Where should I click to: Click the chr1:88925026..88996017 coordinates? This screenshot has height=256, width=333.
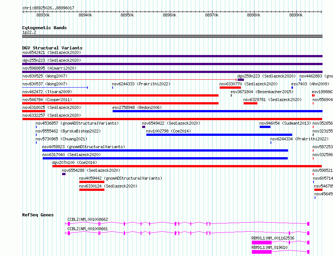click(48, 8)
